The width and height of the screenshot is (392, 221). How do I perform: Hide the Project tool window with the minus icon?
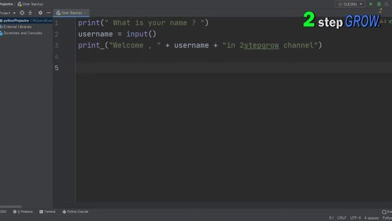pyautogui.click(x=48, y=13)
